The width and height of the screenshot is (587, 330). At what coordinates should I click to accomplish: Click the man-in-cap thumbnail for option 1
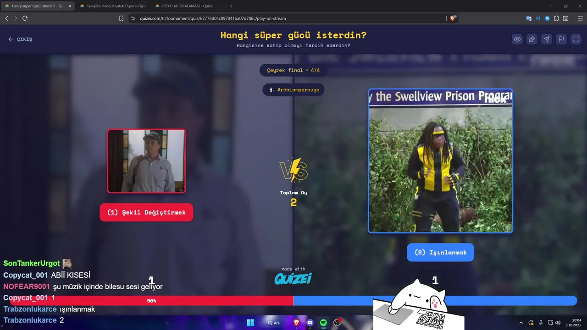pyautogui.click(x=146, y=161)
